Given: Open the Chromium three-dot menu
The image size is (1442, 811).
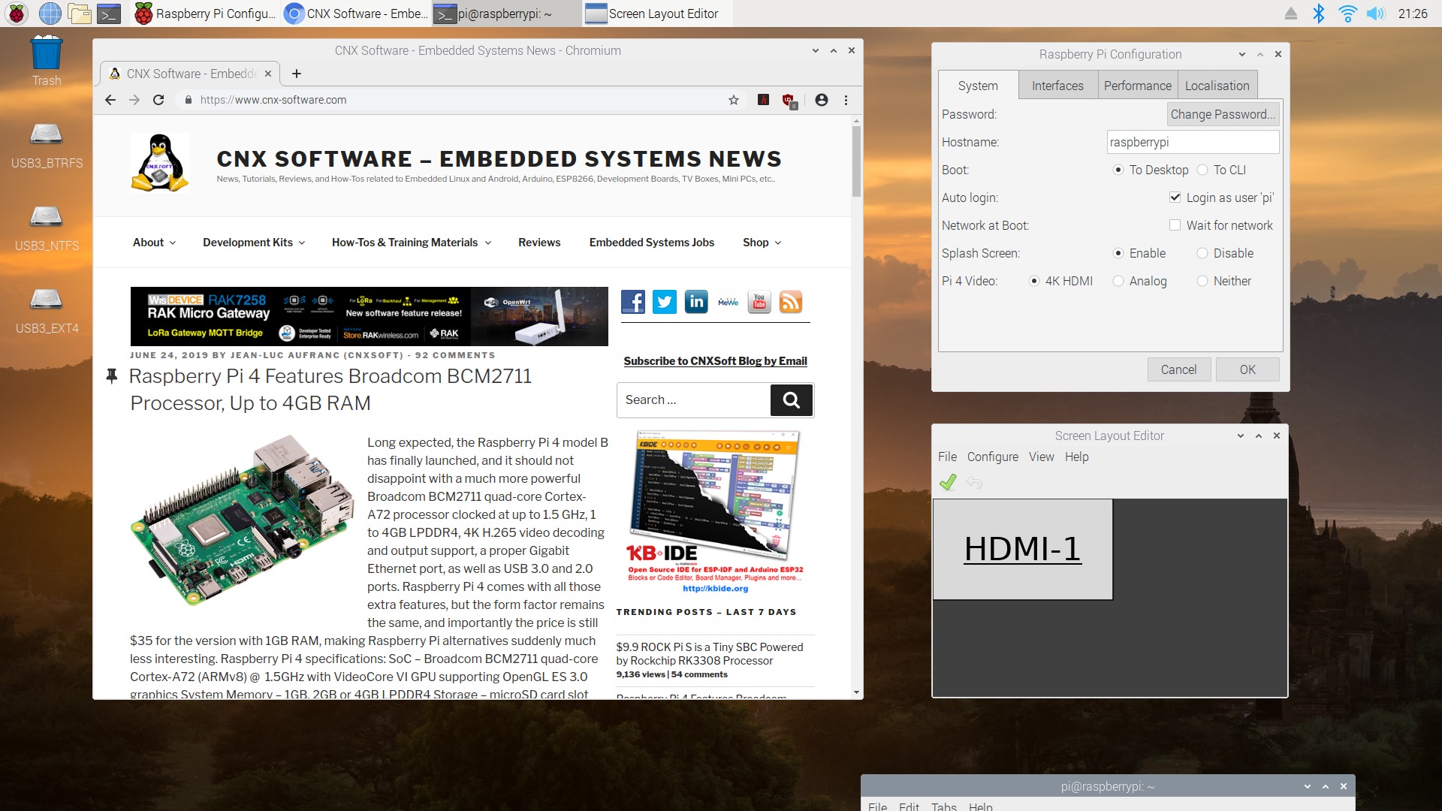Looking at the screenshot, I should 846,100.
